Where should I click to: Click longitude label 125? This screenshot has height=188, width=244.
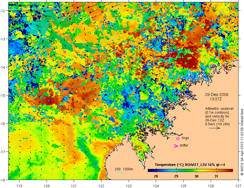184,186
